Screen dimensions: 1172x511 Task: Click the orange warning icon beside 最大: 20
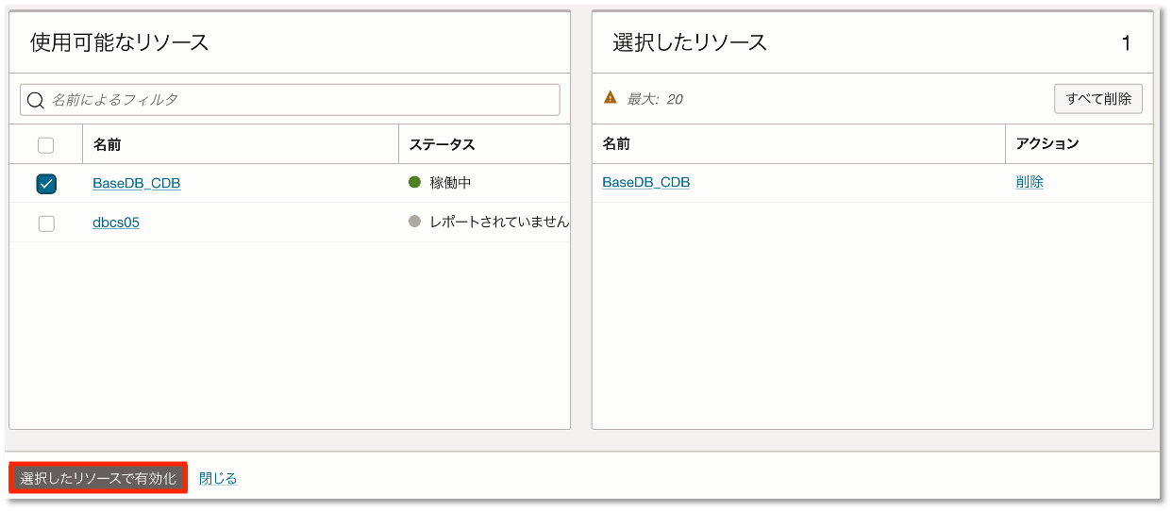[611, 98]
